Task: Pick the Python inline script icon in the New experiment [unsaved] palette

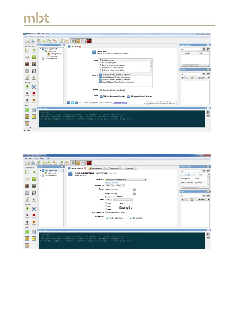Action: click(34, 199)
